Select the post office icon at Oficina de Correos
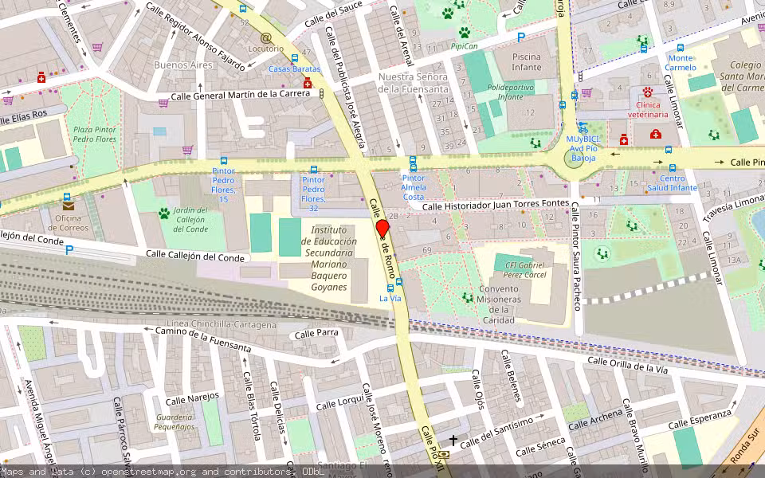 coord(68,206)
